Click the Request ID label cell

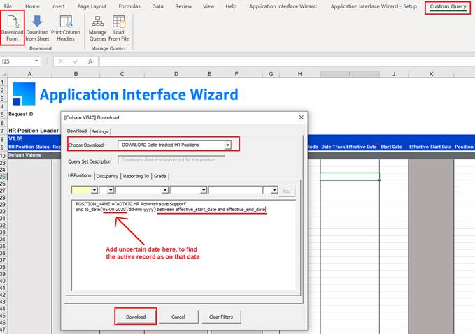20,114
